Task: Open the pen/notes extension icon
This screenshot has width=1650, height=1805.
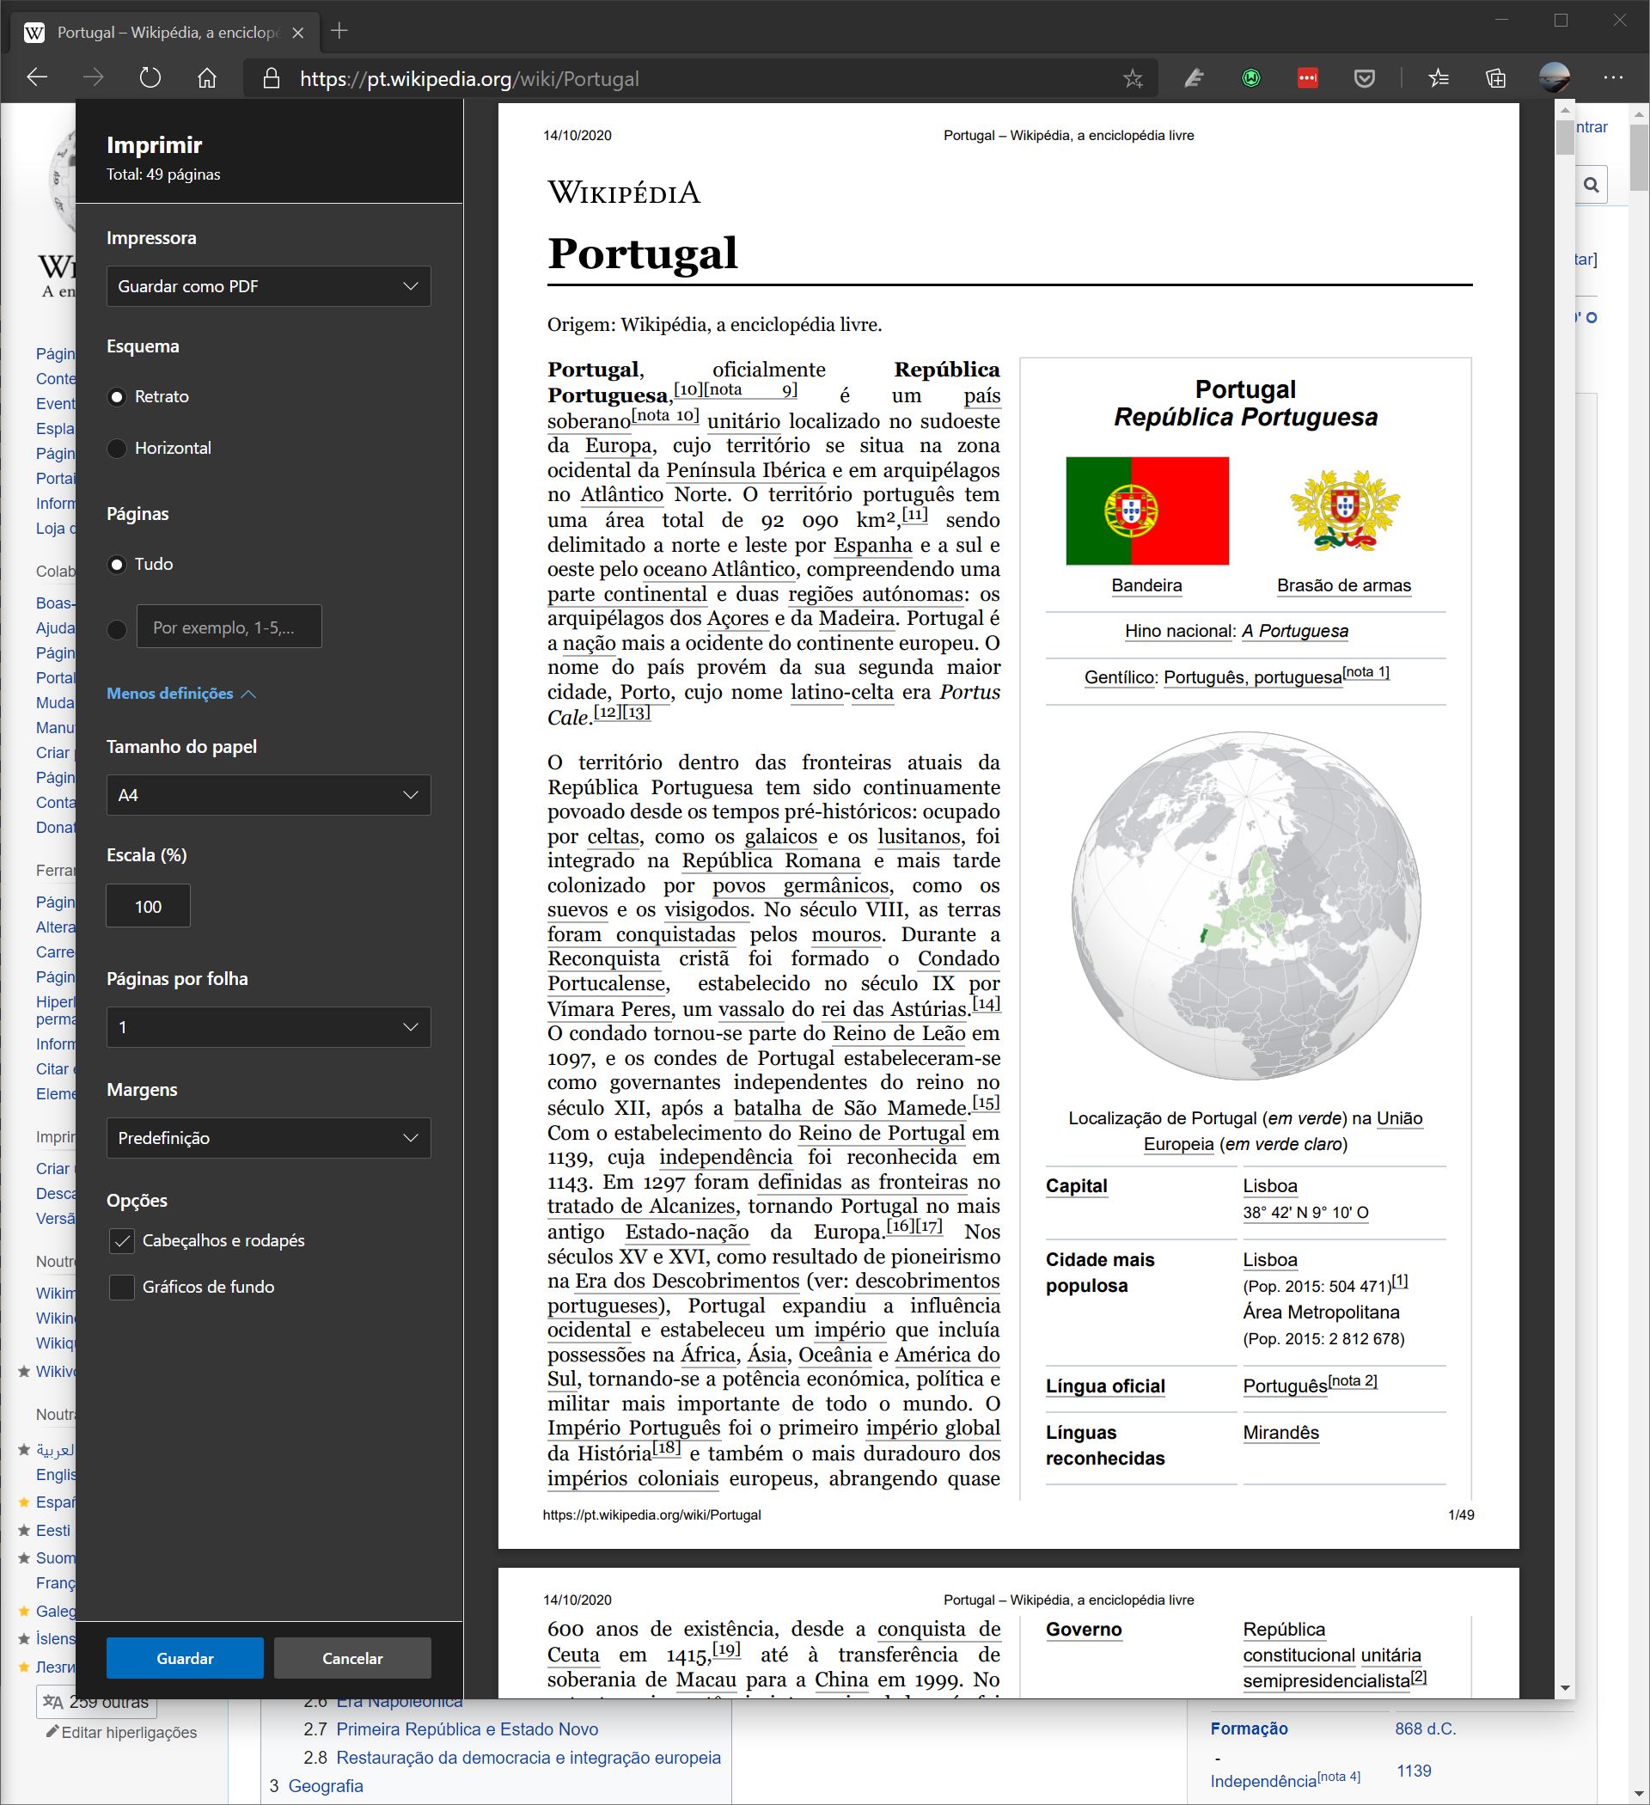Action: [x=1194, y=79]
